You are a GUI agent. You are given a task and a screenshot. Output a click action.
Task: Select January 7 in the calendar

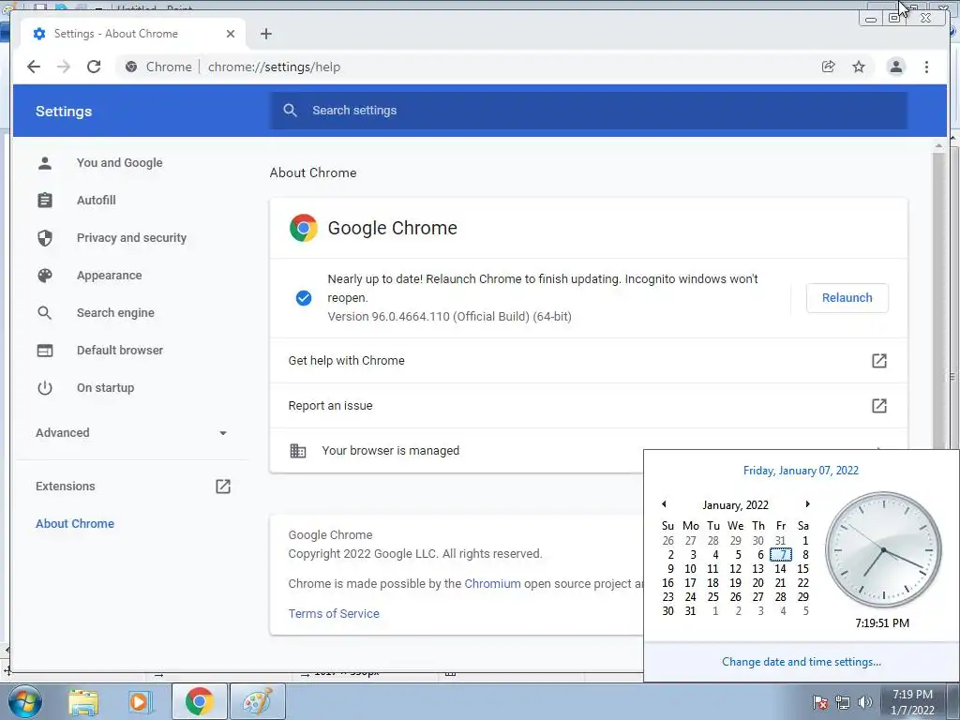point(781,555)
